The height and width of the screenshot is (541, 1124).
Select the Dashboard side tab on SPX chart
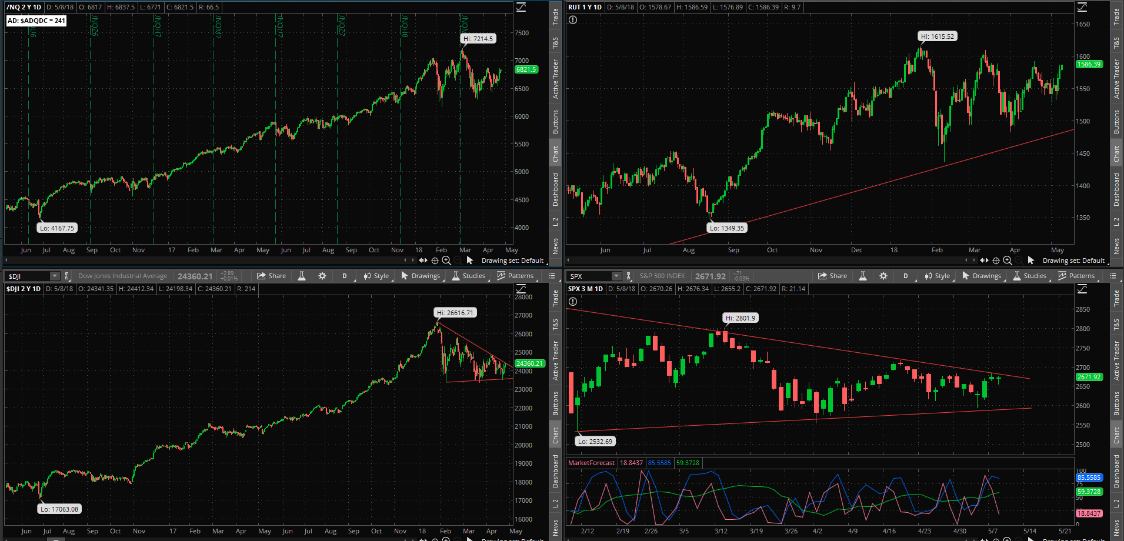point(1116,471)
